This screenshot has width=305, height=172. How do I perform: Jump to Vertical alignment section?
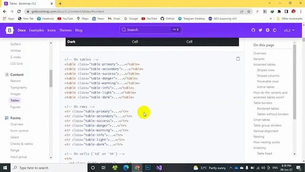pyautogui.click(x=266, y=131)
